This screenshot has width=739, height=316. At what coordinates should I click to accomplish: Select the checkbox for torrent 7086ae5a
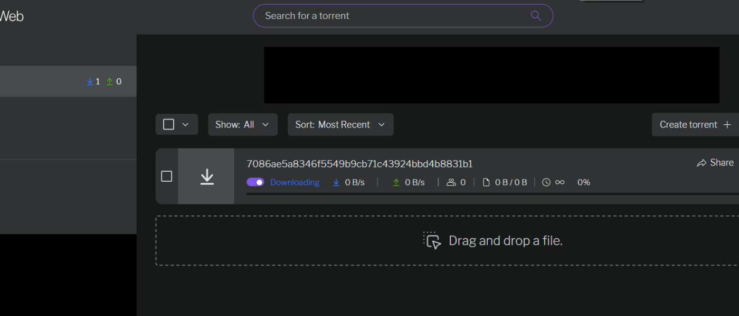[166, 176]
